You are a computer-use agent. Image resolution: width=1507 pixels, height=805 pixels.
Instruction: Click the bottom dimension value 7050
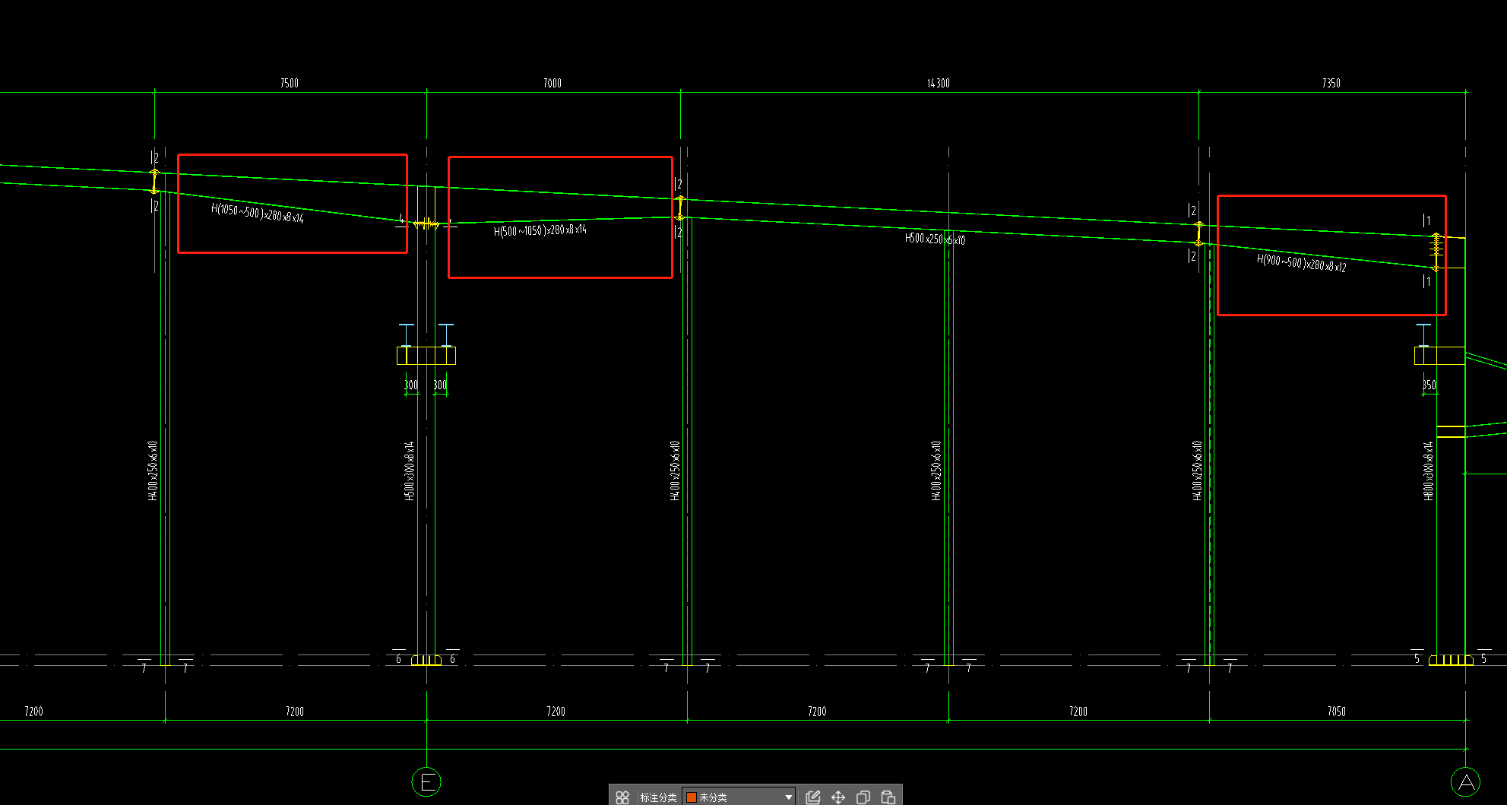click(1337, 712)
